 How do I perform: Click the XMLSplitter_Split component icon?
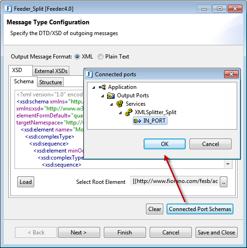[129, 112]
